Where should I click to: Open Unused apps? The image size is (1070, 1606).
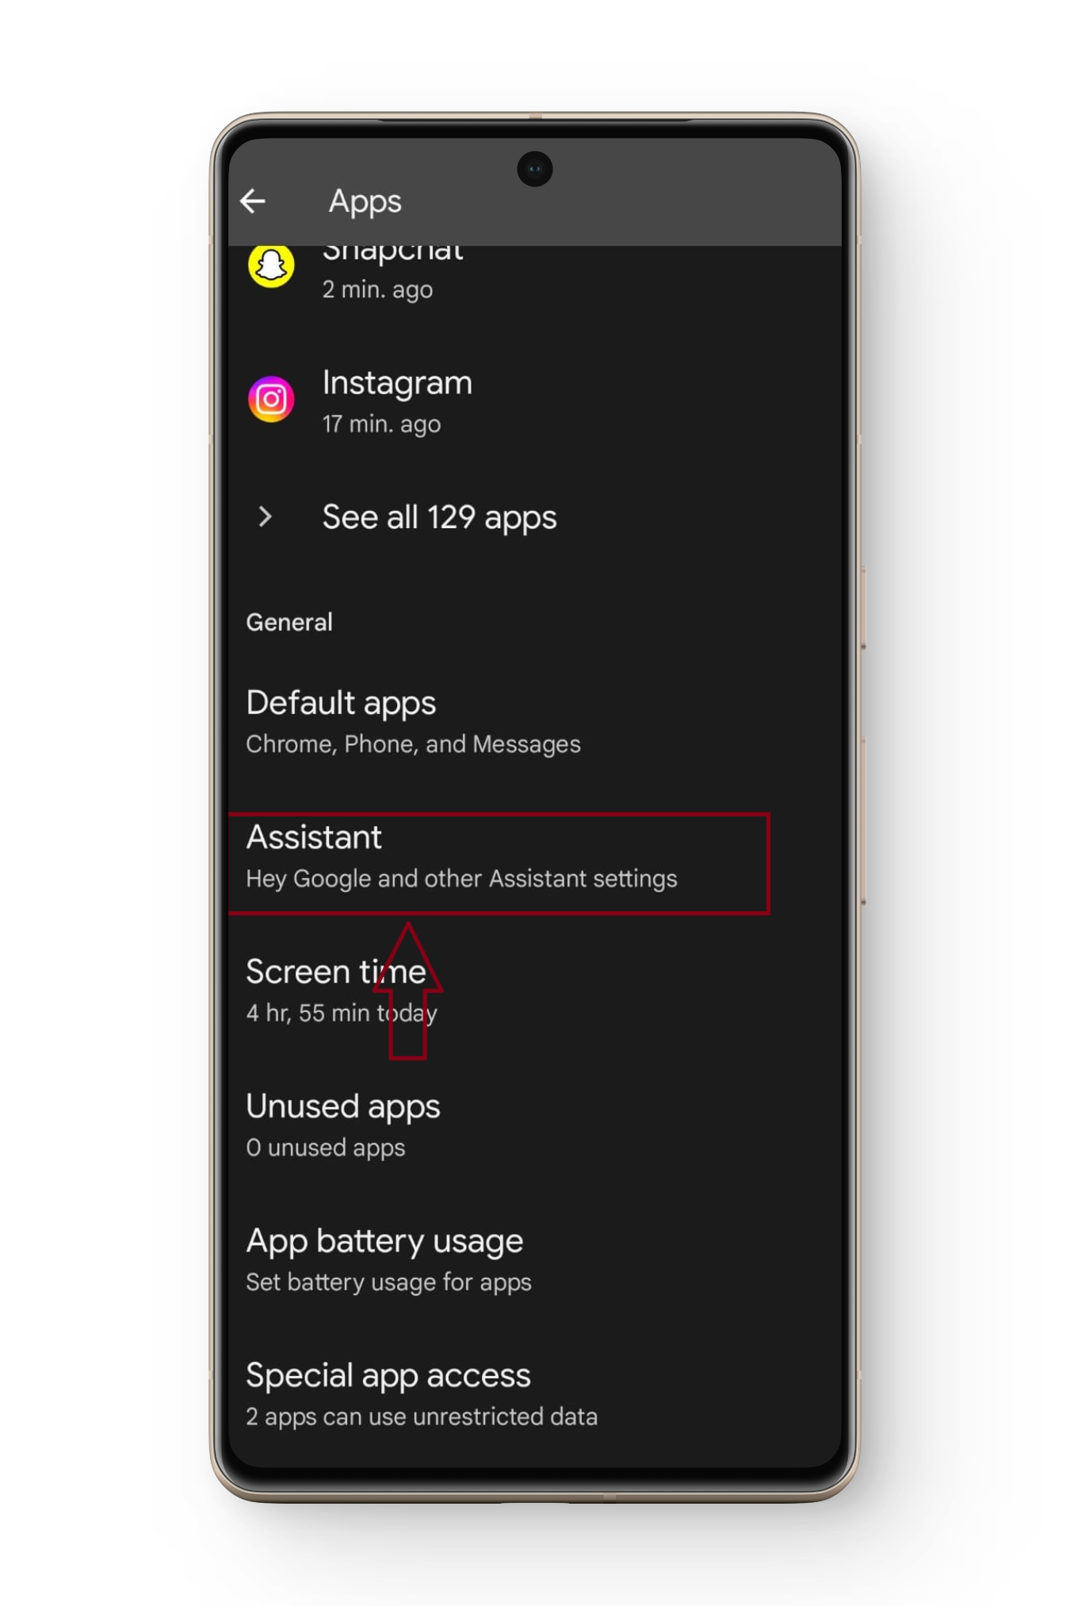coord(535,1125)
